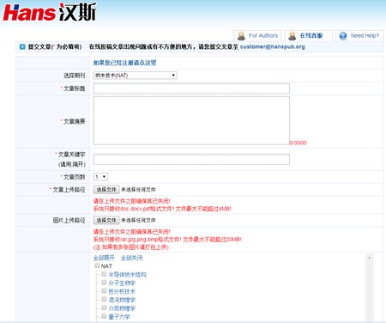Image resolution: width=386 pixels, height=323 pixels.
Task: Focus the 文章标题 title input field
Action: pos(191,88)
